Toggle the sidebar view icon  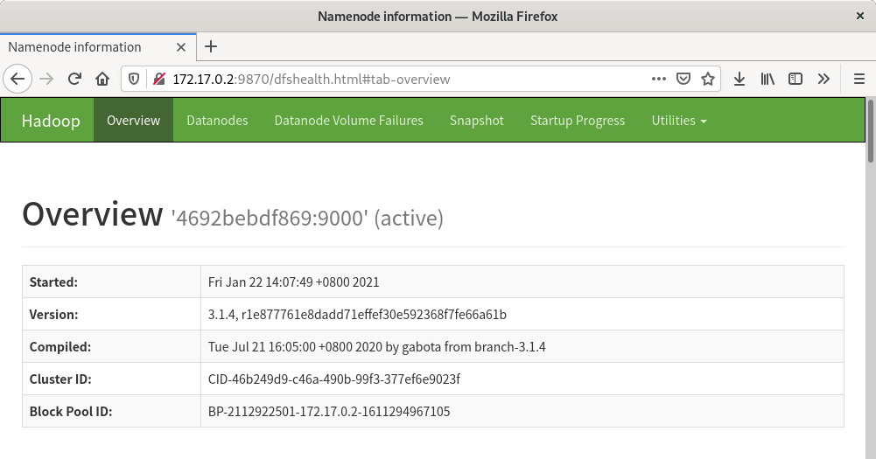(795, 79)
